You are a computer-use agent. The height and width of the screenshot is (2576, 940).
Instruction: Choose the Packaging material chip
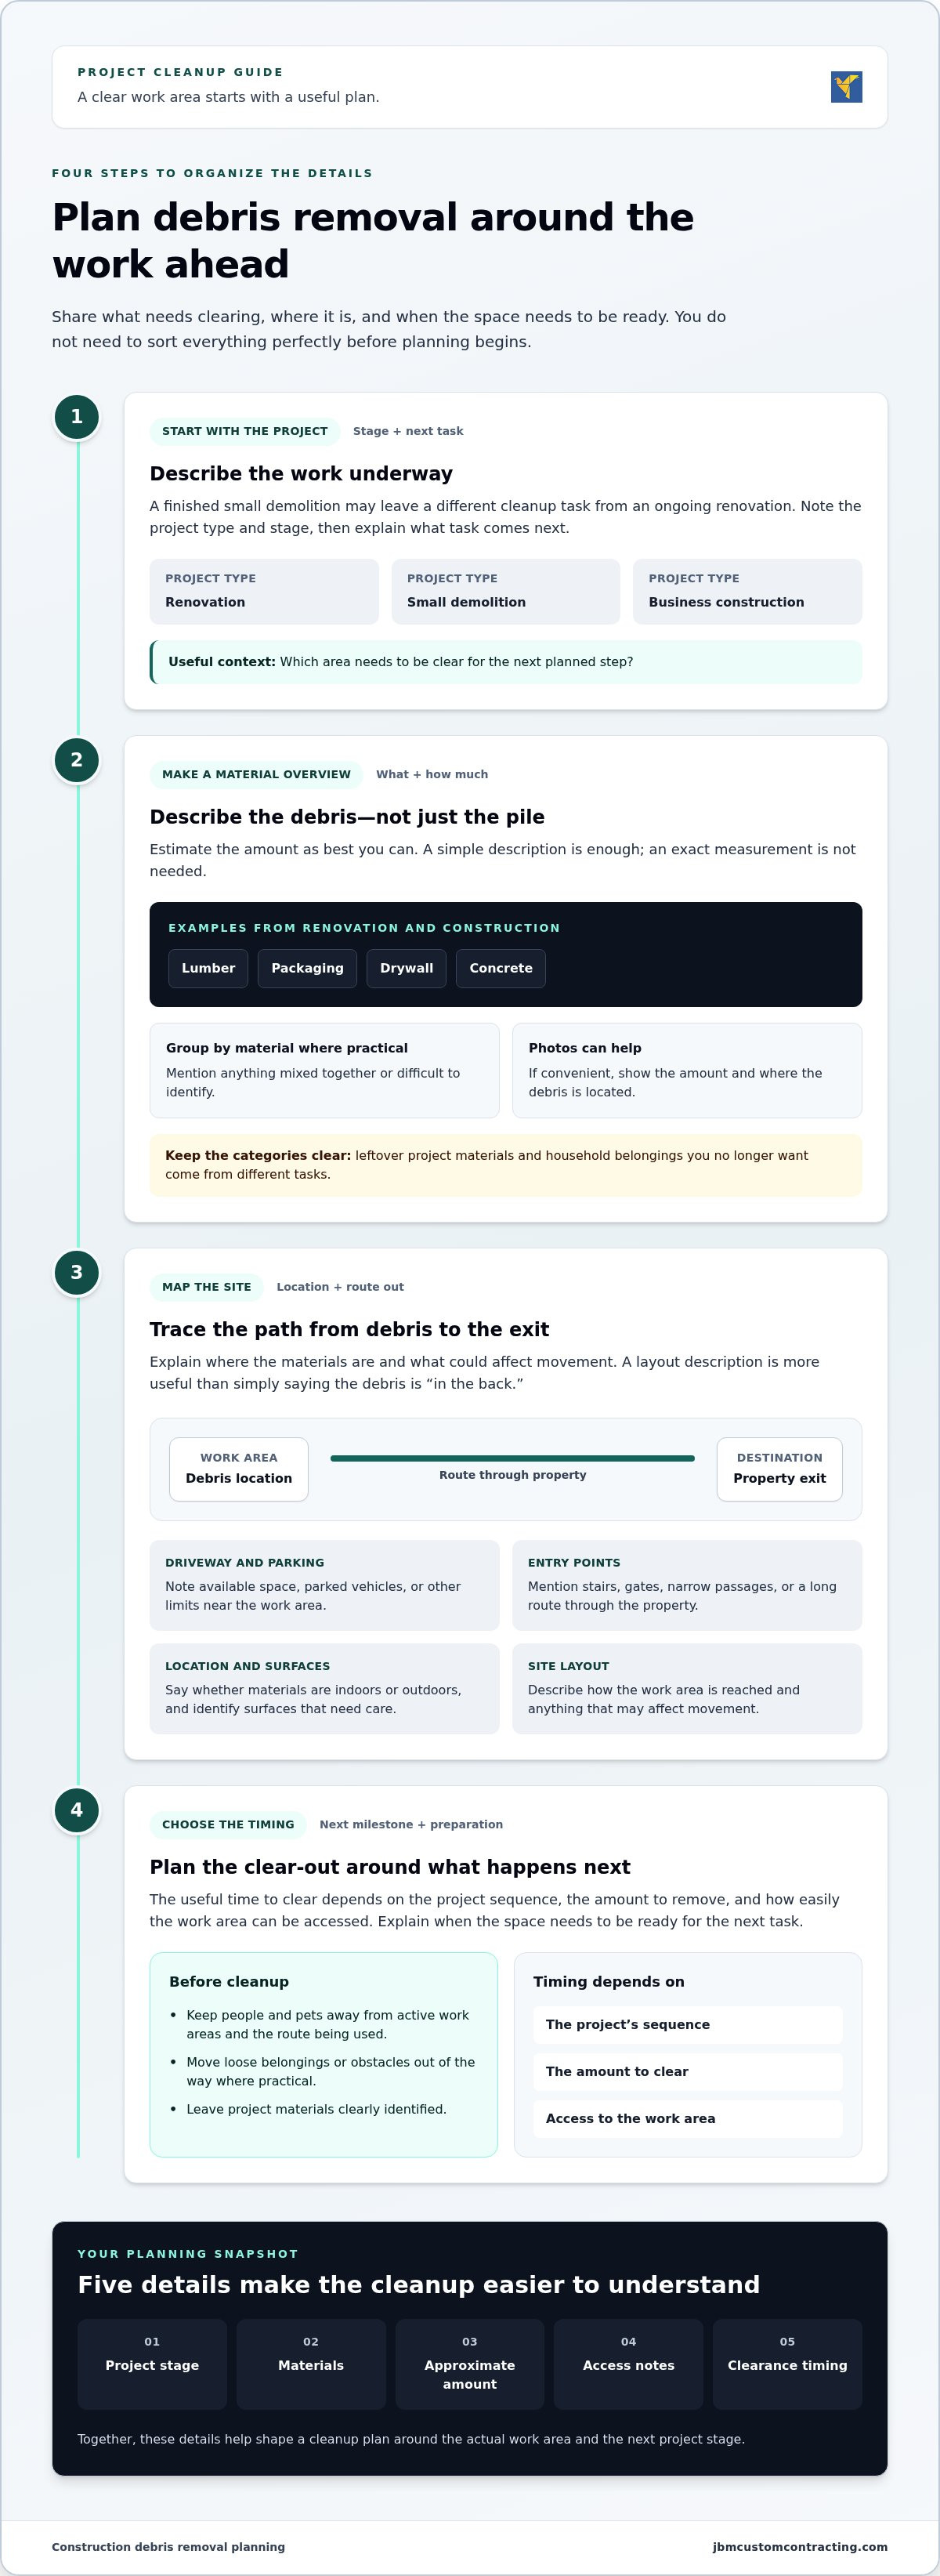(307, 968)
